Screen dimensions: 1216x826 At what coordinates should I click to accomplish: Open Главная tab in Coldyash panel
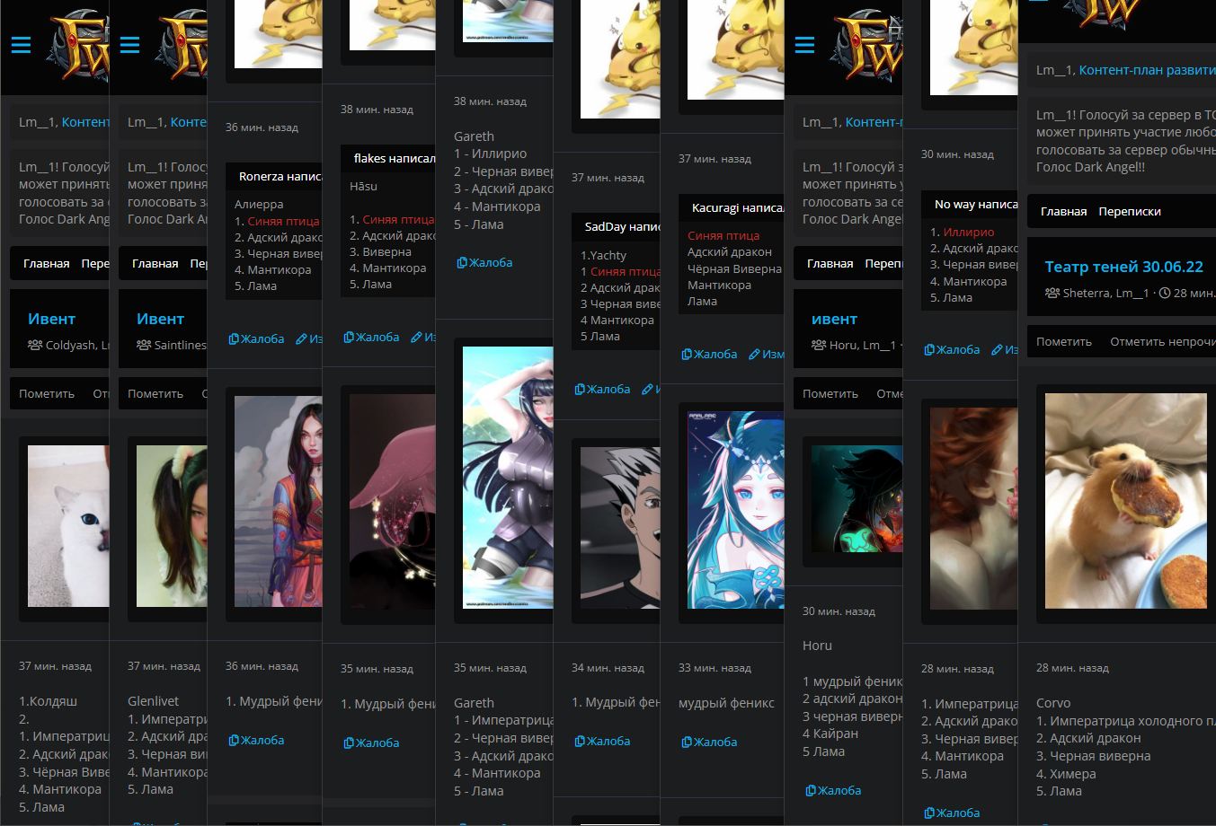[x=47, y=263]
